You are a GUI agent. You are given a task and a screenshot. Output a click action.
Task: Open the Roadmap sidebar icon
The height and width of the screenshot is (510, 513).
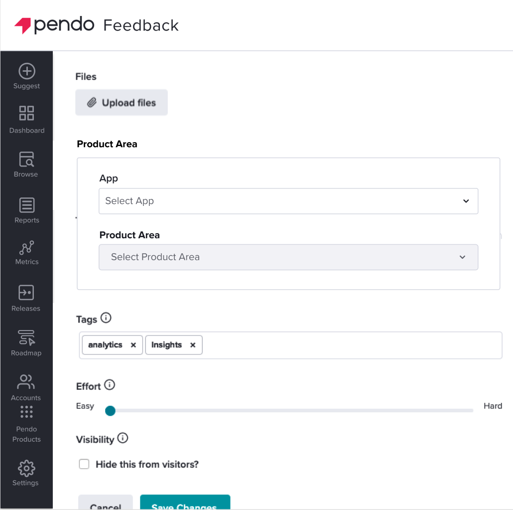26,338
